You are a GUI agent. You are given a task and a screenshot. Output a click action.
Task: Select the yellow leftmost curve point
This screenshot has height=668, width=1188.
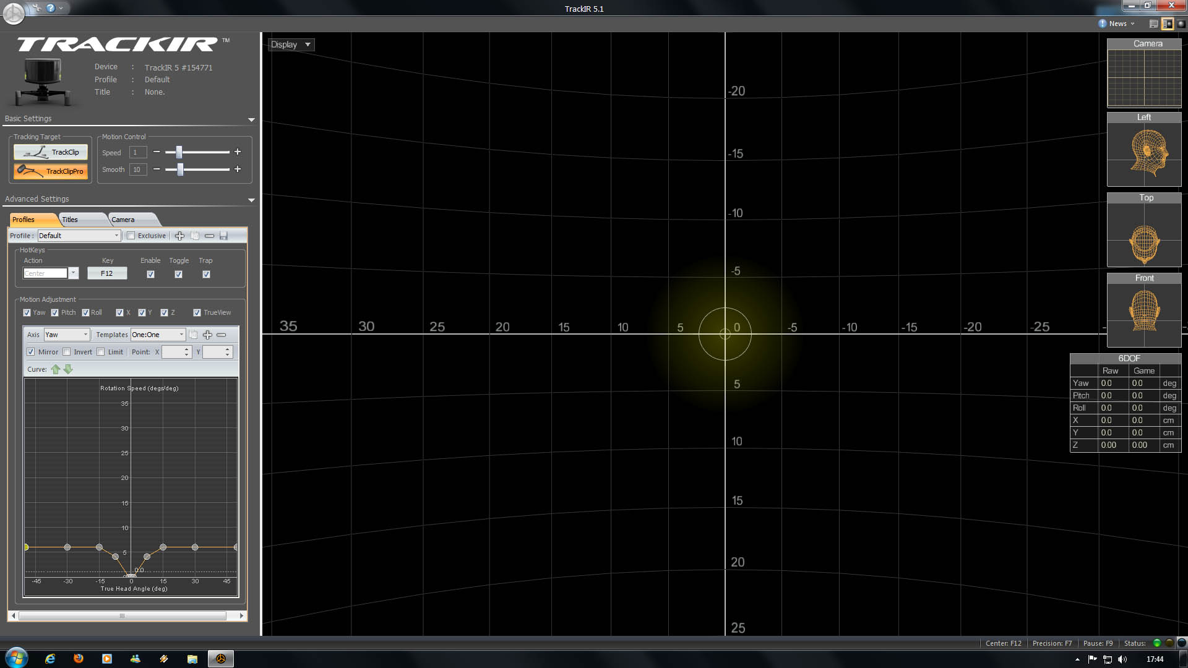pyautogui.click(x=26, y=547)
